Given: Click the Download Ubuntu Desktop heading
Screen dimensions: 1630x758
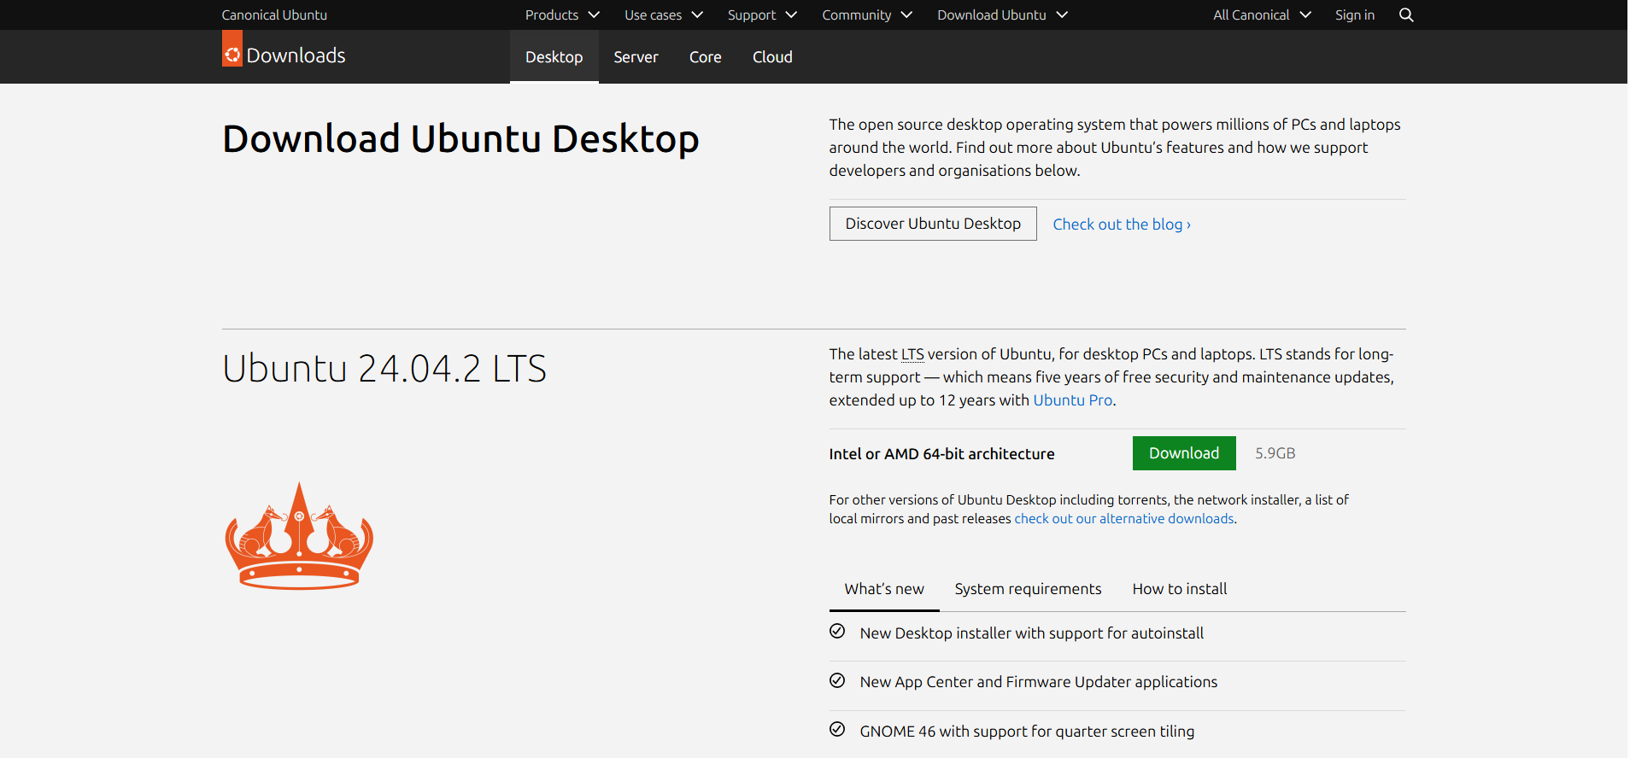Looking at the screenshot, I should [x=461, y=139].
